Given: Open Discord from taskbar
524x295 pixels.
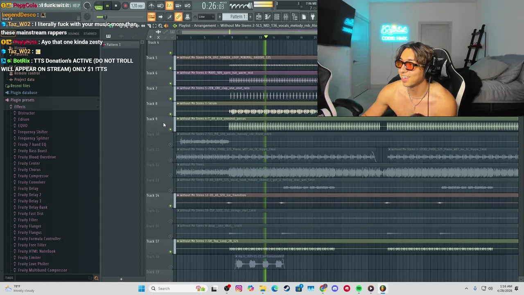Looking at the screenshot, I should tap(335, 288).
